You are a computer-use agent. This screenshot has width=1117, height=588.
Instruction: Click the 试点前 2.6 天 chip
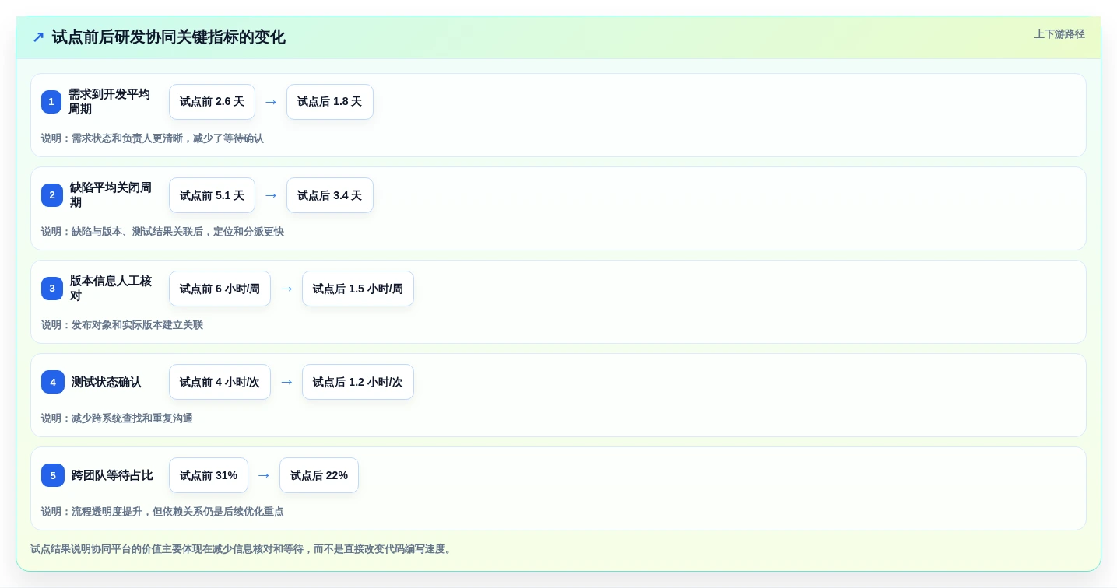[x=212, y=102]
